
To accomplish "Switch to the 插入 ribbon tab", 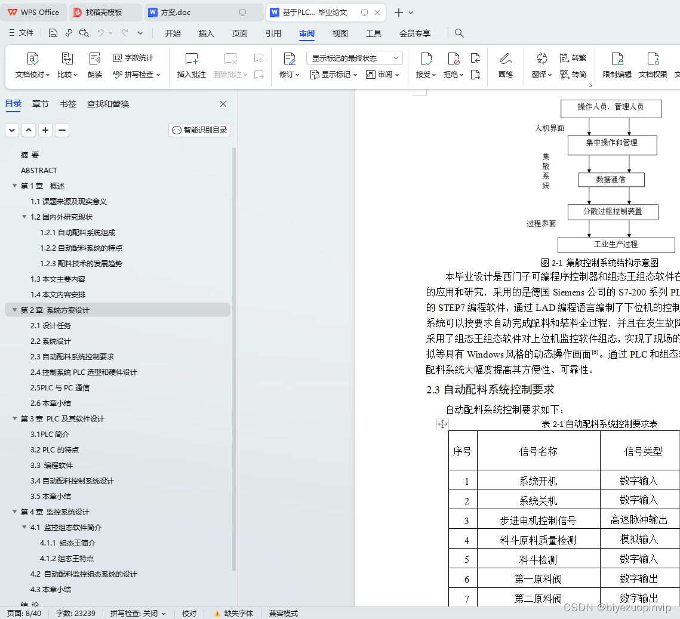I will tap(207, 33).
